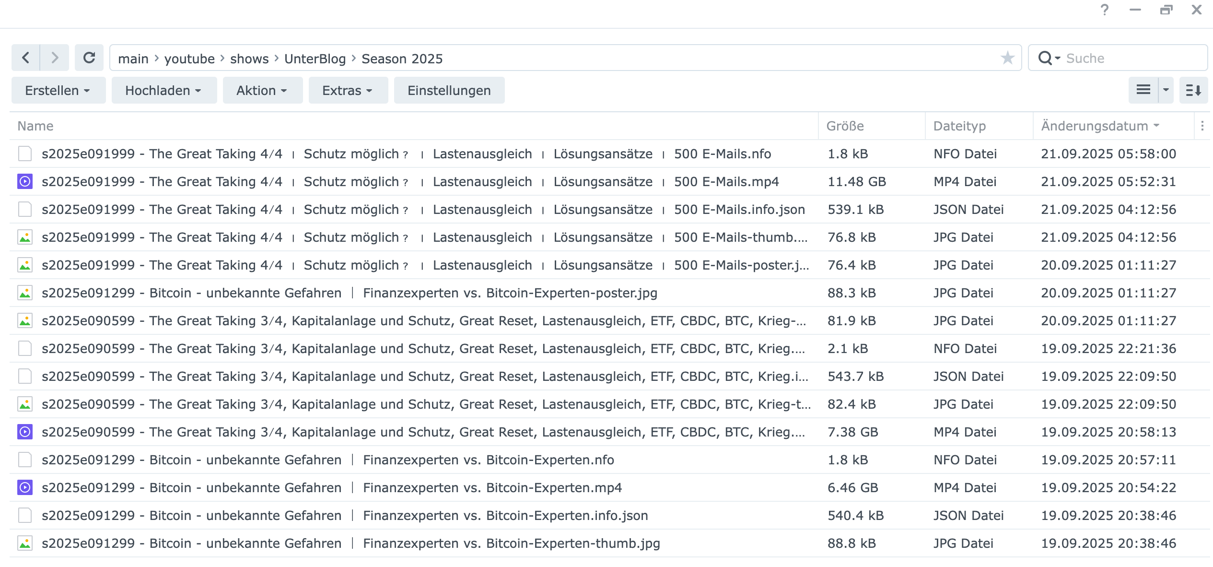Open the sort order icon button

click(1193, 90)
